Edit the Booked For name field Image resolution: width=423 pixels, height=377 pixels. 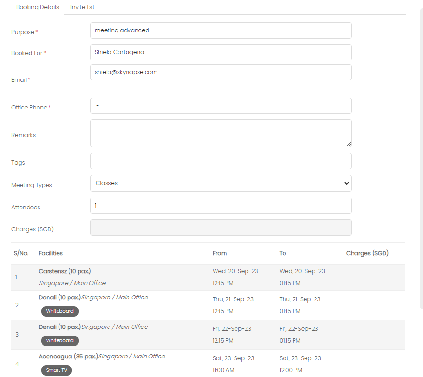tap(221, 52)
